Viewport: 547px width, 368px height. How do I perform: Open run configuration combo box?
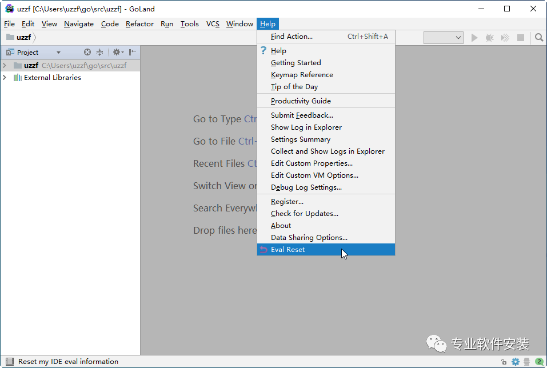[x=443, y=38]
